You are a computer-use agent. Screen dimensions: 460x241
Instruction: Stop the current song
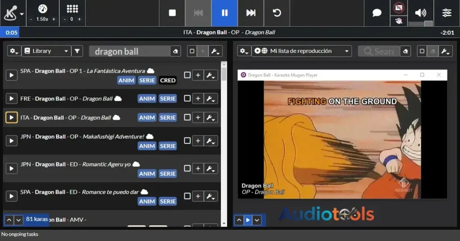(172, 13)
